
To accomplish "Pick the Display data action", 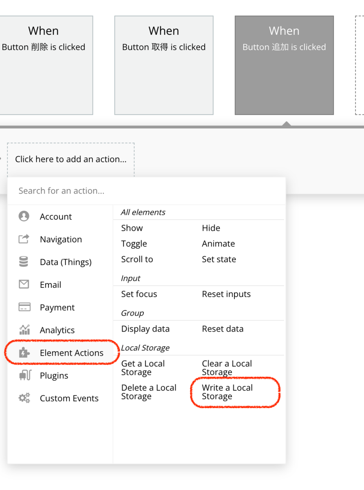I will click(145, 329).
